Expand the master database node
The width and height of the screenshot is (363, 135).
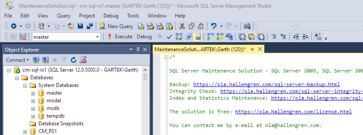[33, 93]
